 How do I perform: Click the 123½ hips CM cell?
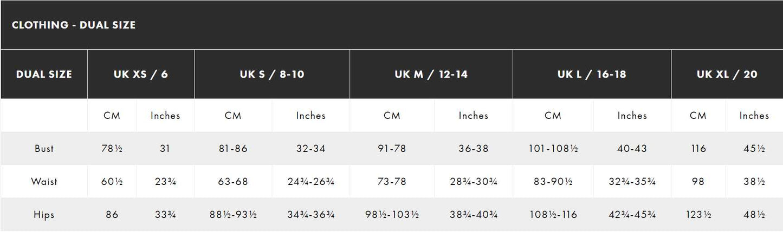coord(698,215)
